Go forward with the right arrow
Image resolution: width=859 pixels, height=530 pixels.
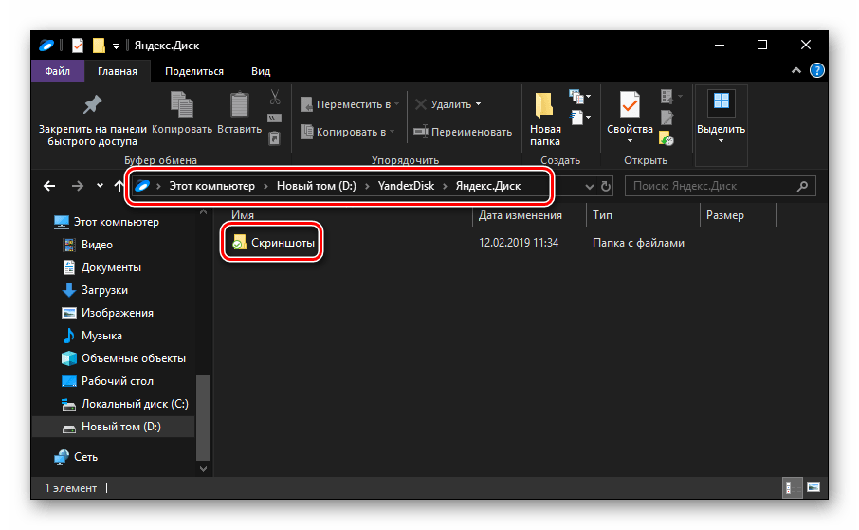point(77,187)
